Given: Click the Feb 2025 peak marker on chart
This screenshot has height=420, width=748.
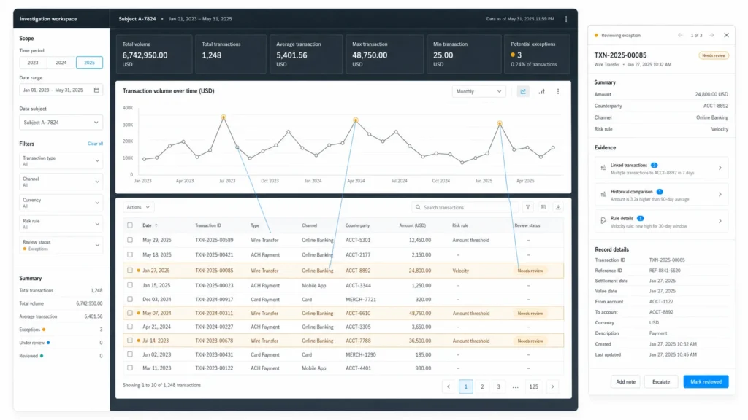Looking at the screenshot, I should click(500, 123).
